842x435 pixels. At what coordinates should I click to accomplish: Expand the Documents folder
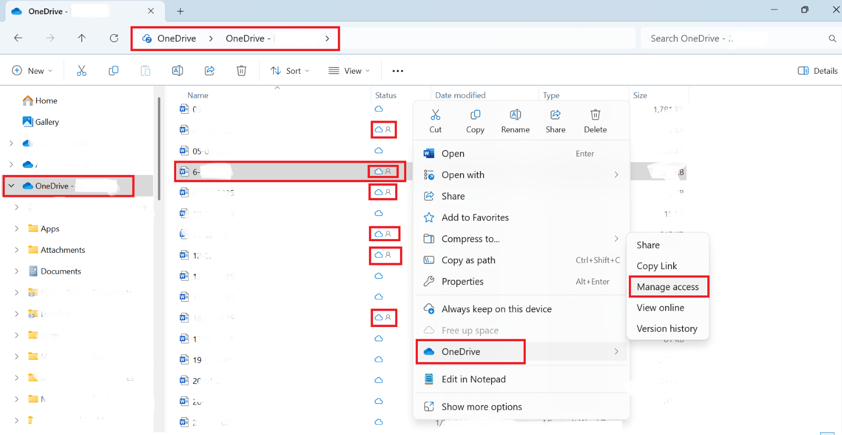pos(16,271)
